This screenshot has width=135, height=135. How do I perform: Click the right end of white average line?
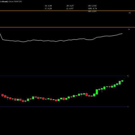click(122, 34)
